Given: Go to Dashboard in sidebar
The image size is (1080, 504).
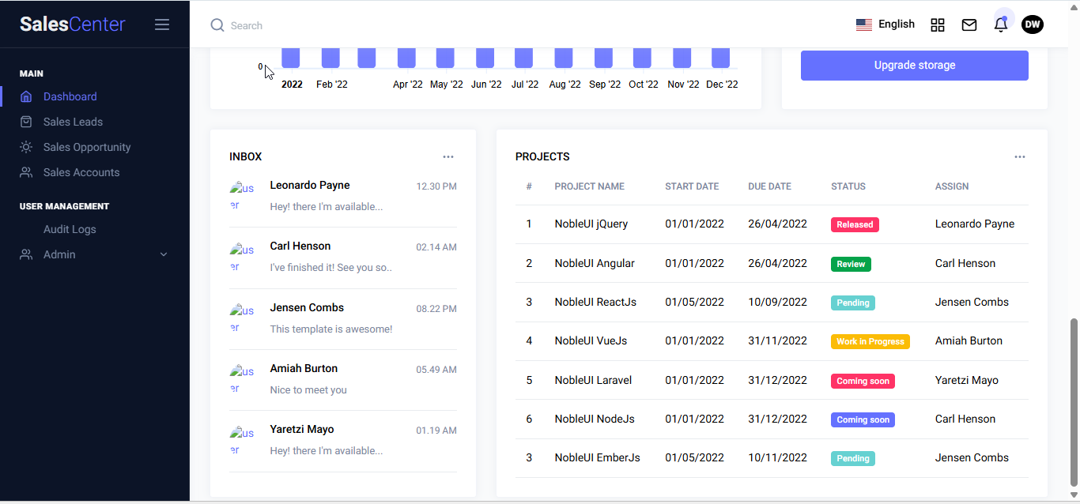Looking at the screenshot, I should [x=70, y=96].
